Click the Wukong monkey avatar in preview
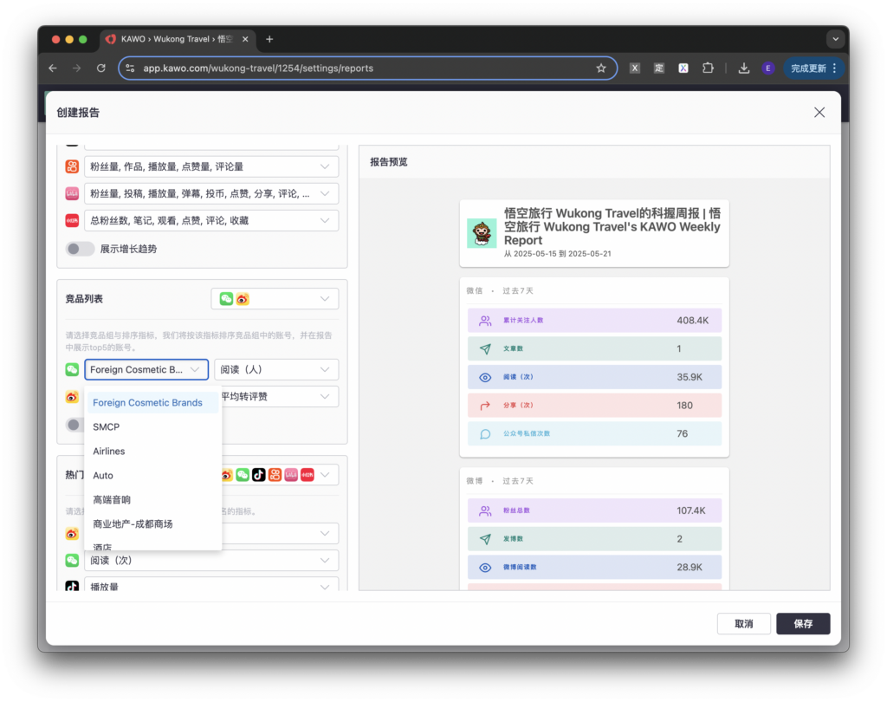Viewport: 887px width, 702px height. (x=482, y=233)
